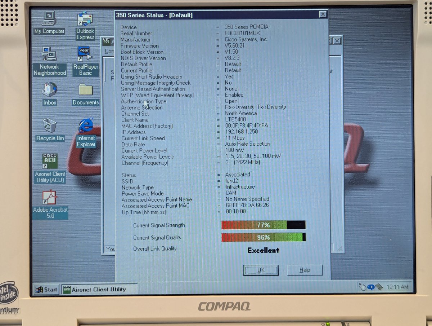The width and height of the screenshot is (432, 326).
Task: Click the SSID value lend2
Action: [x=232, y=181]
